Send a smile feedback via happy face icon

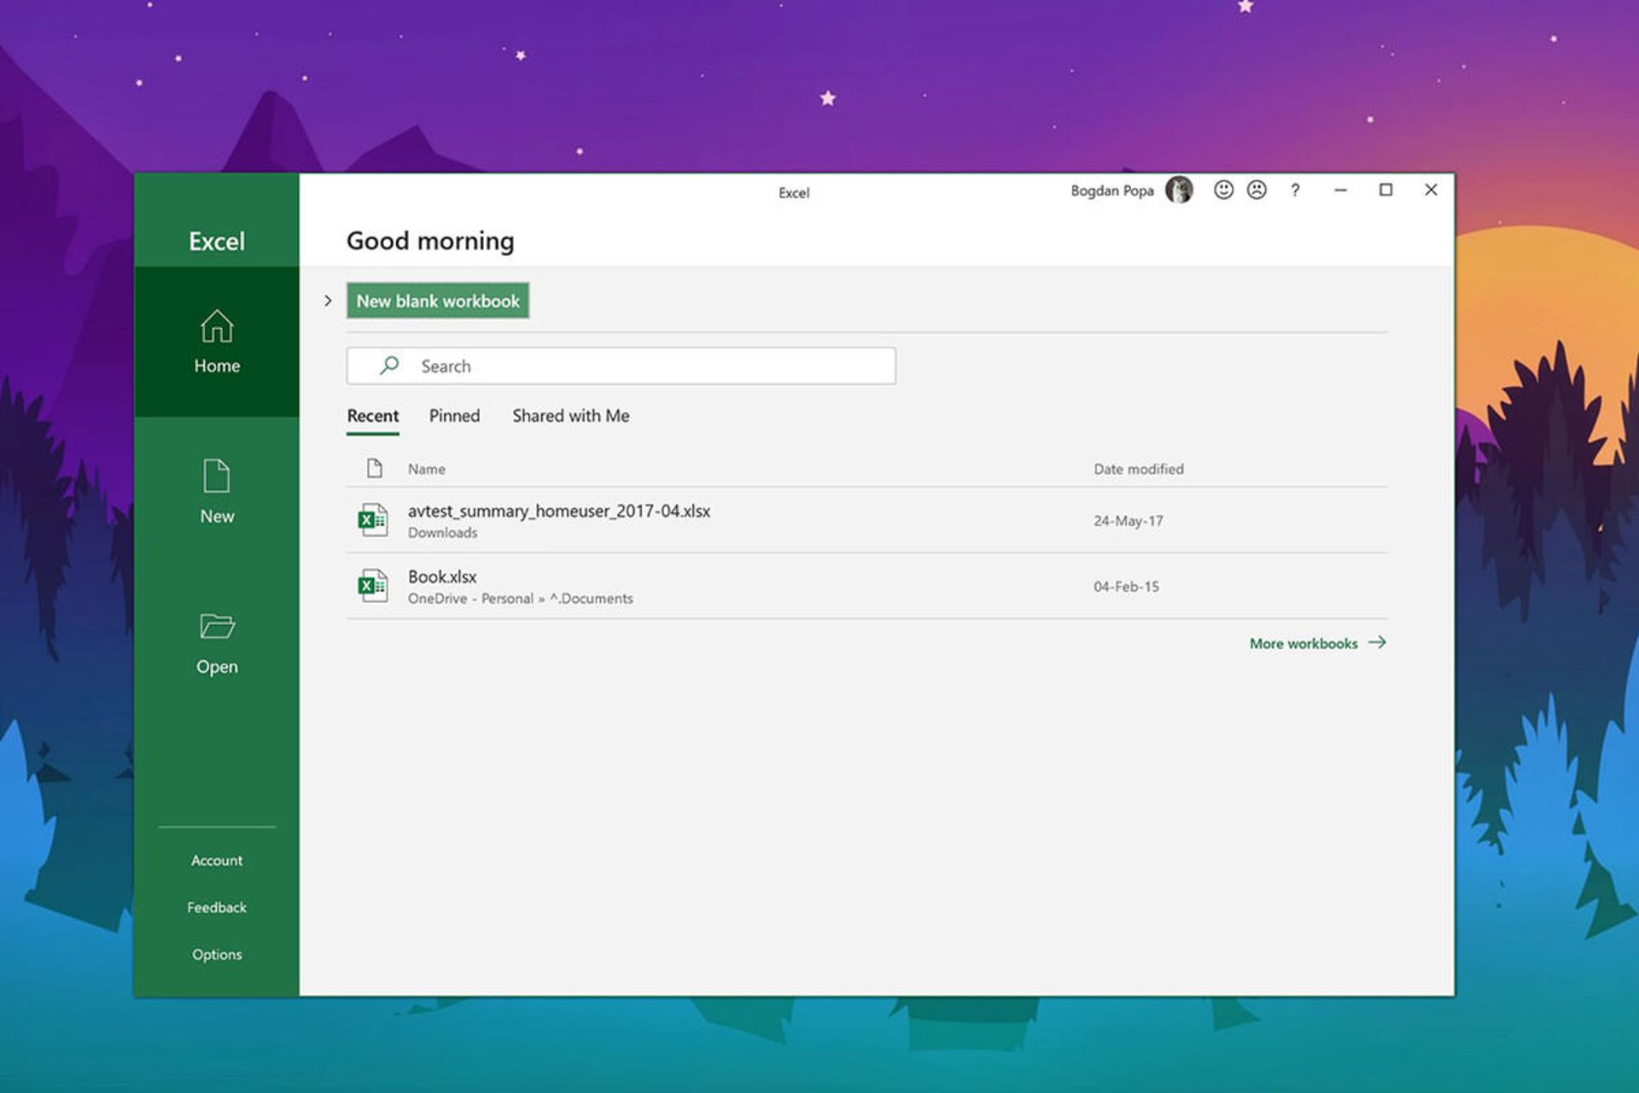click(x=1223, y=190)
